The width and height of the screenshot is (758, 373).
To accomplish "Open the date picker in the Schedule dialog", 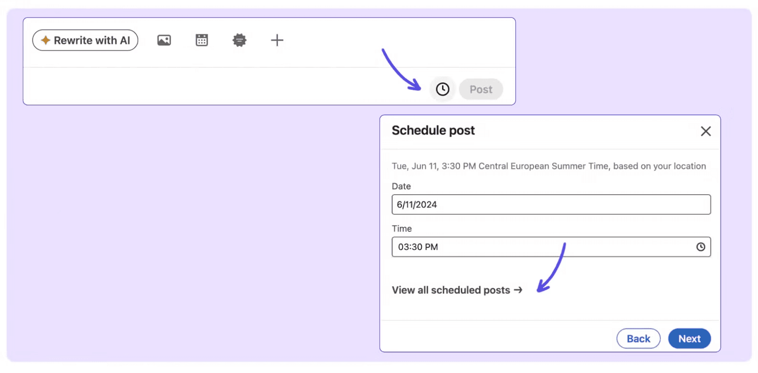I will point(551,204).
